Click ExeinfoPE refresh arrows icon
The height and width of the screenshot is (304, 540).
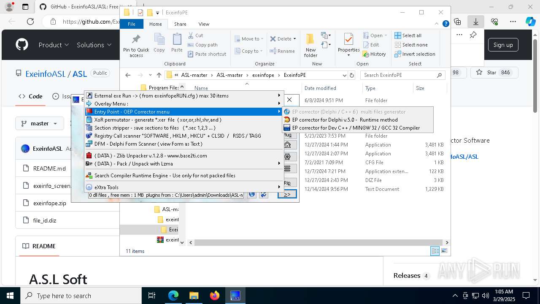click(x=264, y=195)
